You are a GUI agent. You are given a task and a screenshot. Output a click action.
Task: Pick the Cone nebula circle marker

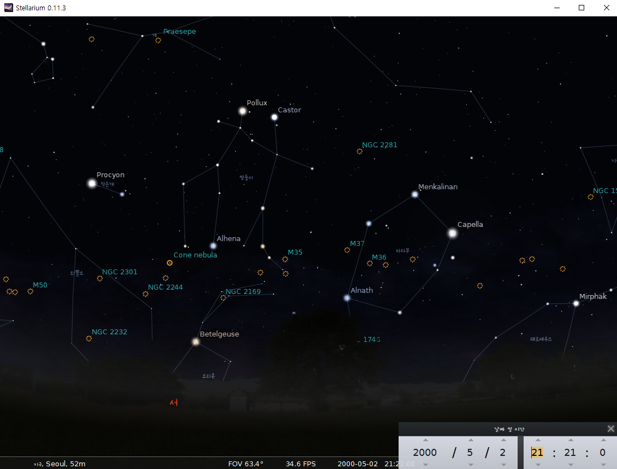point(170,263)
